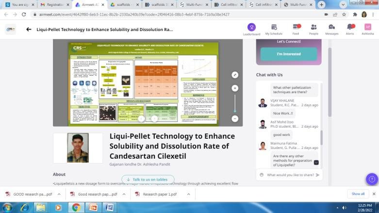Zoom out of the poster
The height and width of the screenshot is (213, 379).
pyautogui.click(x=235, y=119)
